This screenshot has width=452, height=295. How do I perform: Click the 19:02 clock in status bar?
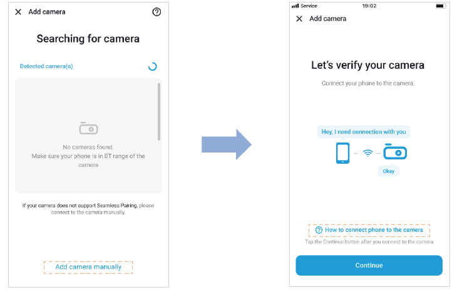pyautogui.click(x=369, y=6)
